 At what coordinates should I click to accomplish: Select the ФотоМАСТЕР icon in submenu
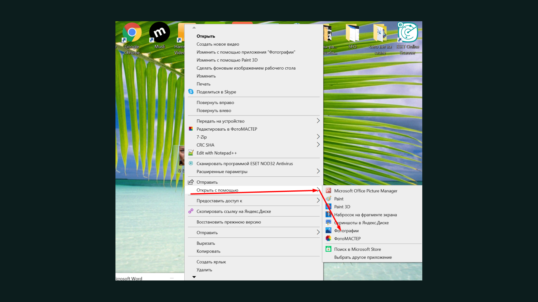328,239
